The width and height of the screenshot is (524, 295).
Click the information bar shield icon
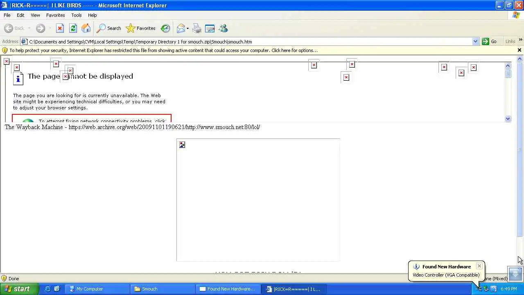pyautogui.click(x=5, y=50)
